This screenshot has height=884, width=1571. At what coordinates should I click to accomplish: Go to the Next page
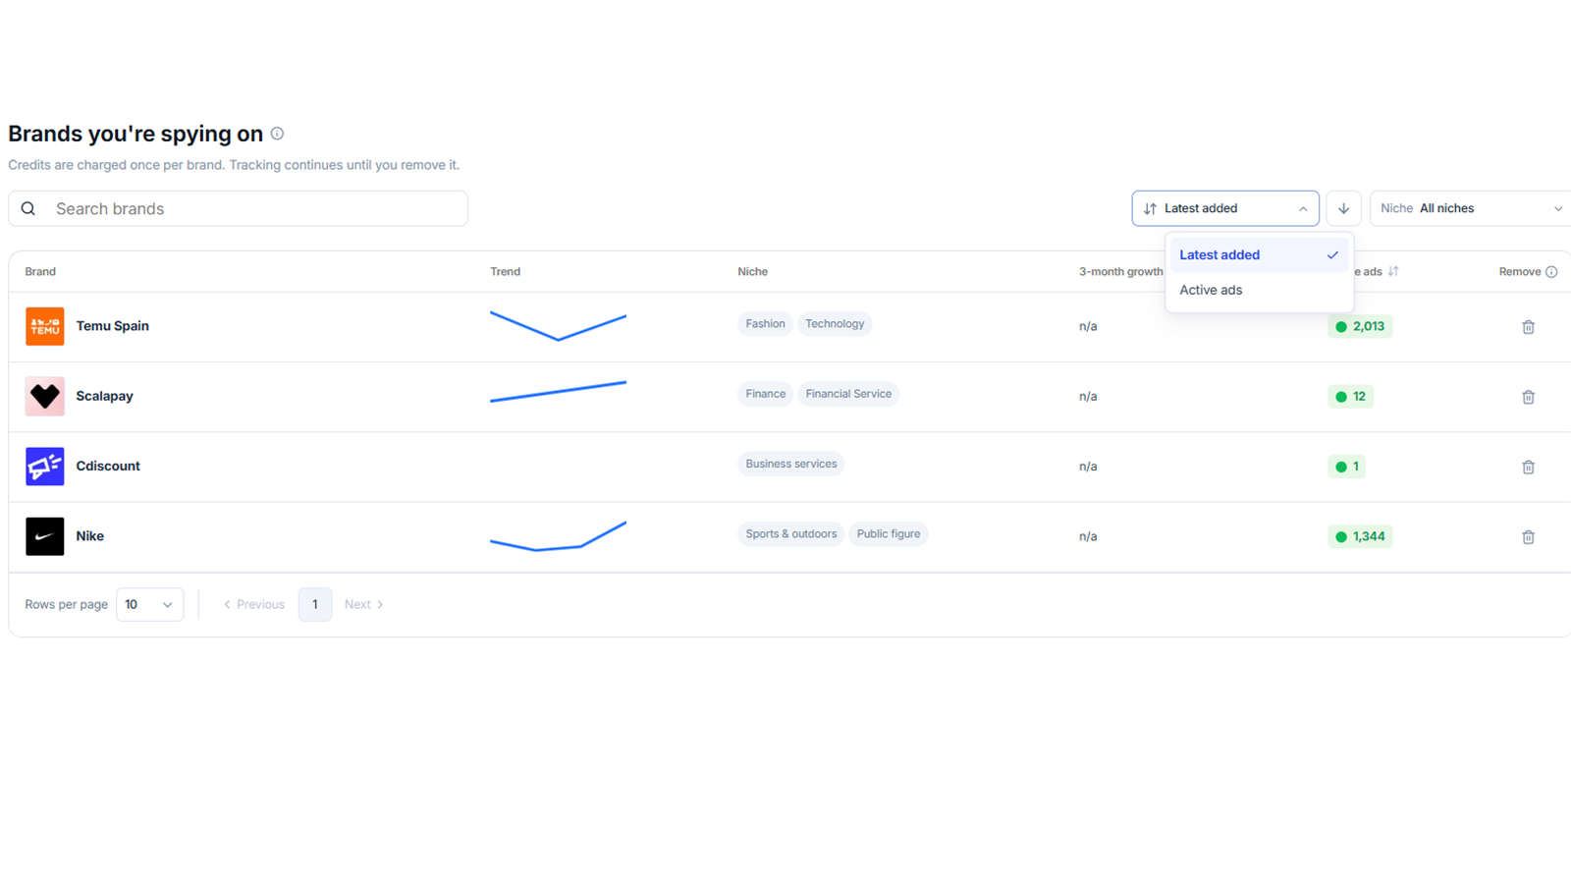coord(363,604)
